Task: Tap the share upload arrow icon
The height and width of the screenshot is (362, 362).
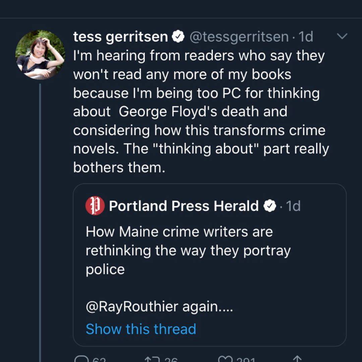Action: coord(297,359)
